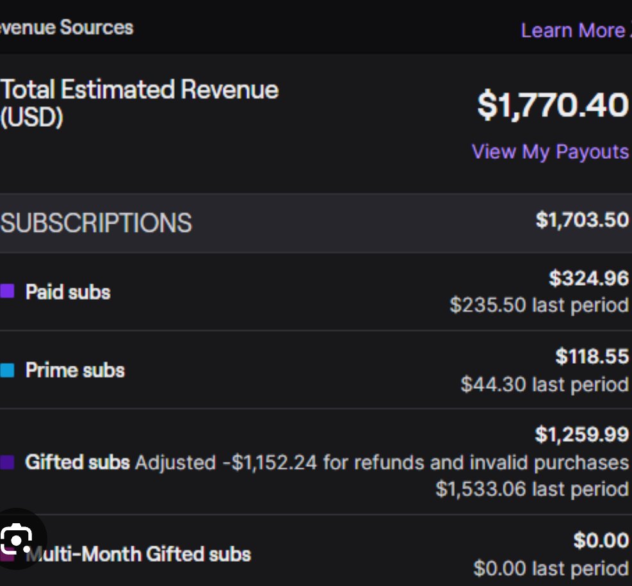Screen dimensions: 632x586
Task: Select the Paid subs label
Action: point(68,291)
